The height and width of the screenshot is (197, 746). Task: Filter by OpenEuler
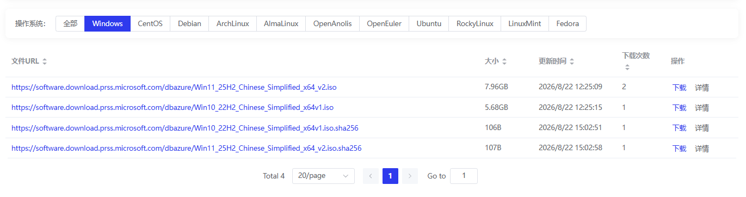click(384, 23)
